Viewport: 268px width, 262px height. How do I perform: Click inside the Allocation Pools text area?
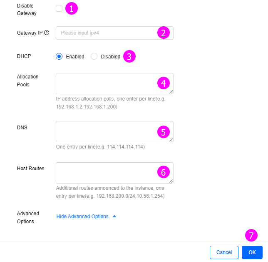(115, 83)
